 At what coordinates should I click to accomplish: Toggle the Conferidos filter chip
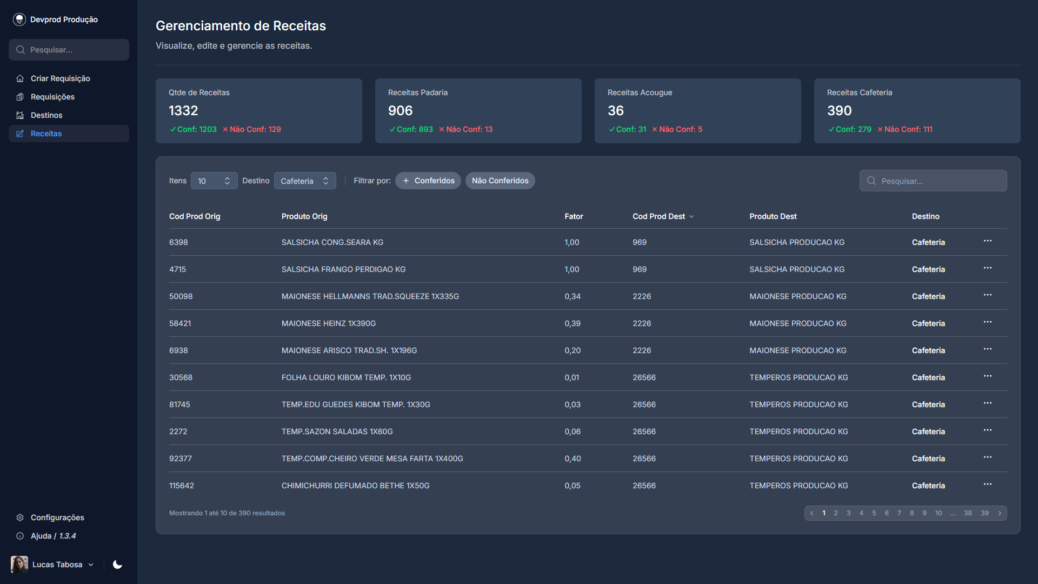pos(428,181)
